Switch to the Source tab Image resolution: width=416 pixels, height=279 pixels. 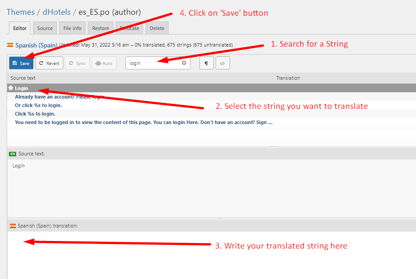[45, 28]
